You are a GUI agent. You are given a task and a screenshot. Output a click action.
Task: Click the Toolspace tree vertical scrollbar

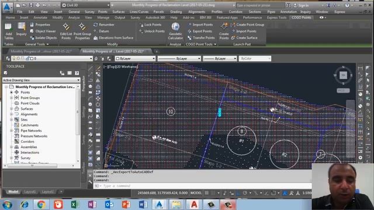click(78, 112)
